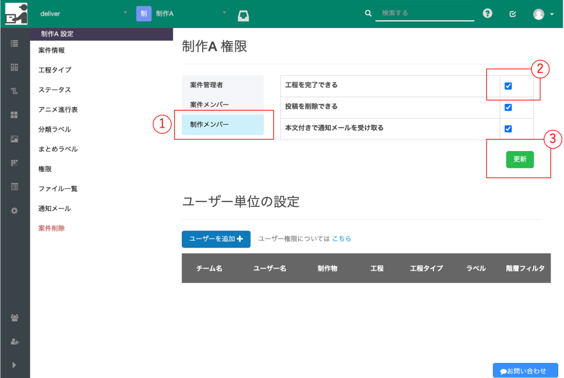Expand the left sidebar with the arrow

pos(14,365)
